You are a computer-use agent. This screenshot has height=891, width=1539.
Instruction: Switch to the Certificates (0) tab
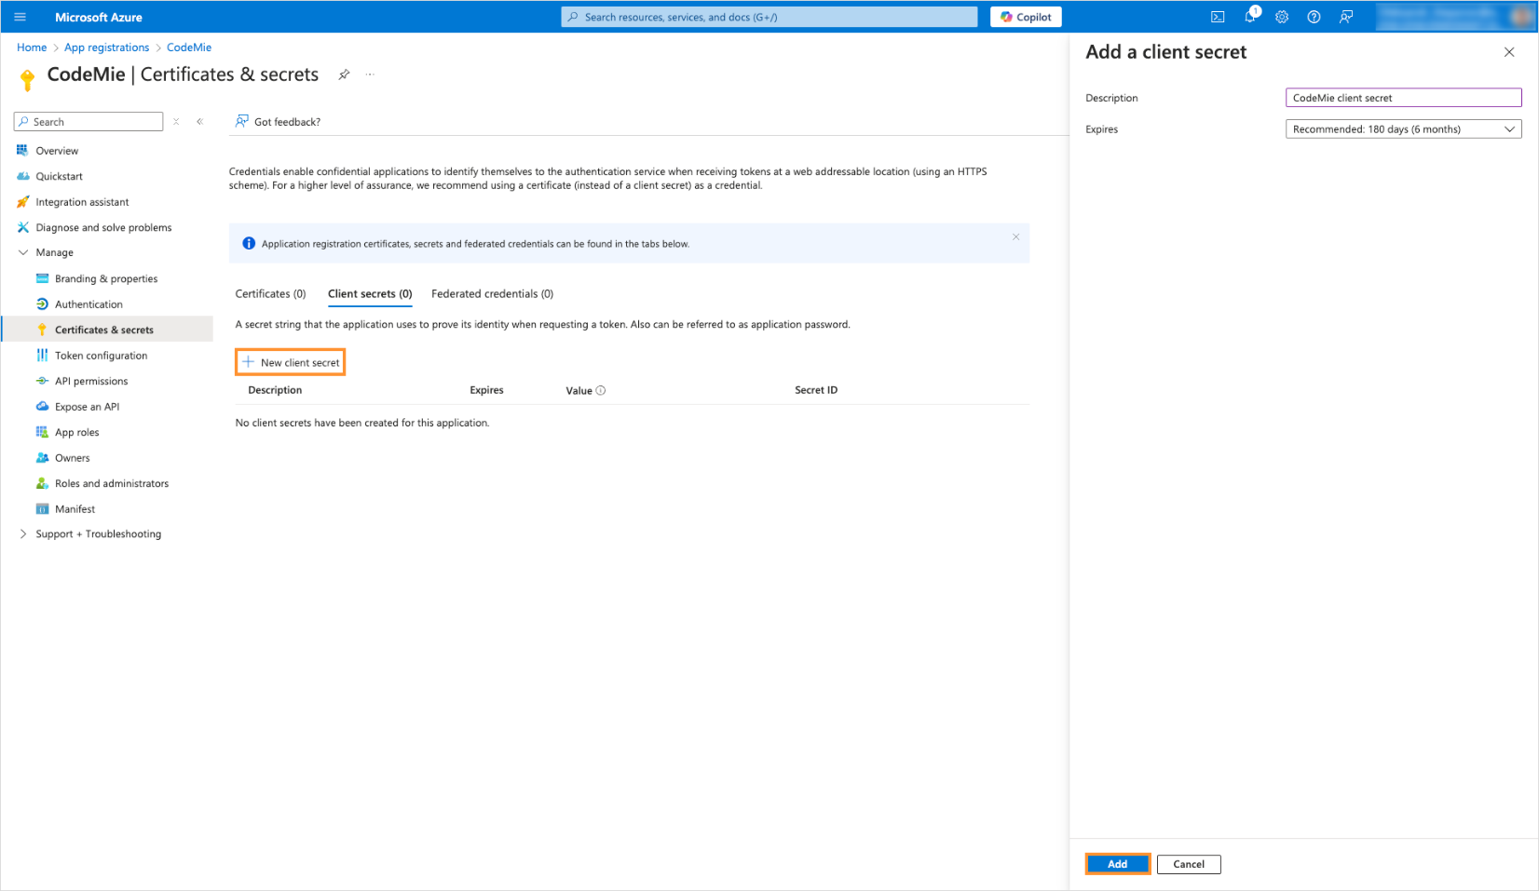click(270, 294)
